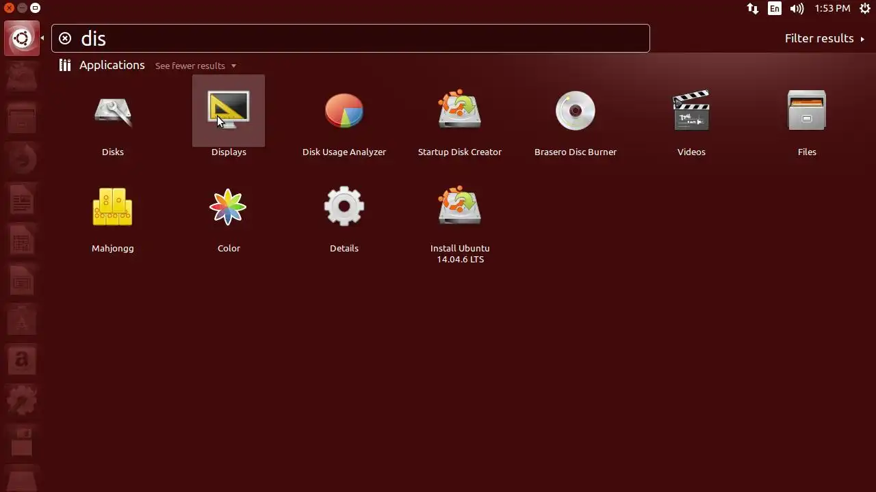Open the system session gear menu
This screenshot has height=492, width=876.
coord(864,8)
